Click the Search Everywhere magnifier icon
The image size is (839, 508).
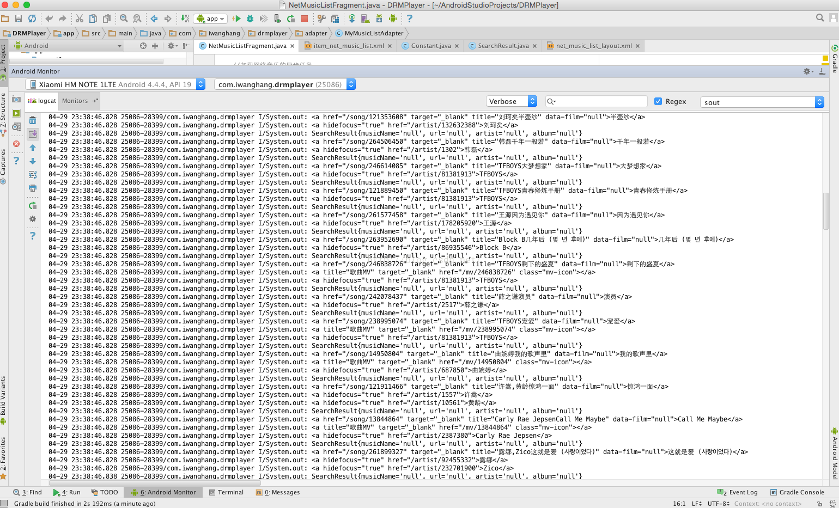(820, 18)
